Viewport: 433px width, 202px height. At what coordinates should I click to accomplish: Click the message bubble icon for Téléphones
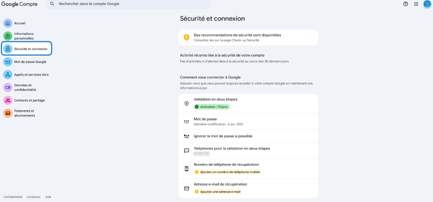[x=187, y=151]
